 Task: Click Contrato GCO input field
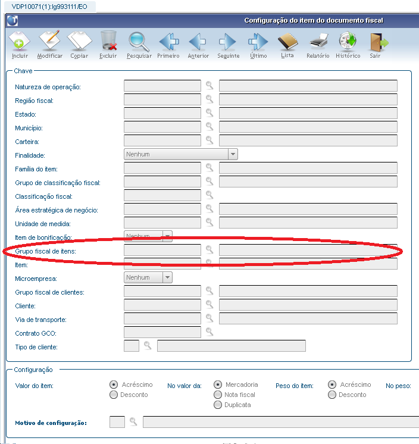pos(162,332)
